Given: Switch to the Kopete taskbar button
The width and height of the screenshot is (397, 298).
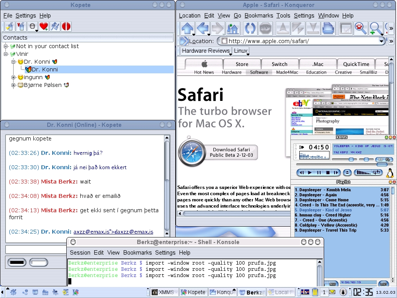Looking at the screenshot, I should (193, 293).
